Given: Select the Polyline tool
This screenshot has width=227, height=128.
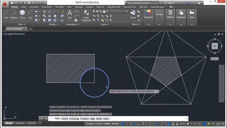Looking at the screenshot, I should pos(13,14).
